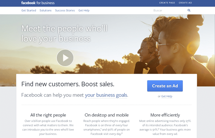This screenshot has height=138, width=215.
Task: Click the On desktop and mobile heading
Action: click(106, 115)
